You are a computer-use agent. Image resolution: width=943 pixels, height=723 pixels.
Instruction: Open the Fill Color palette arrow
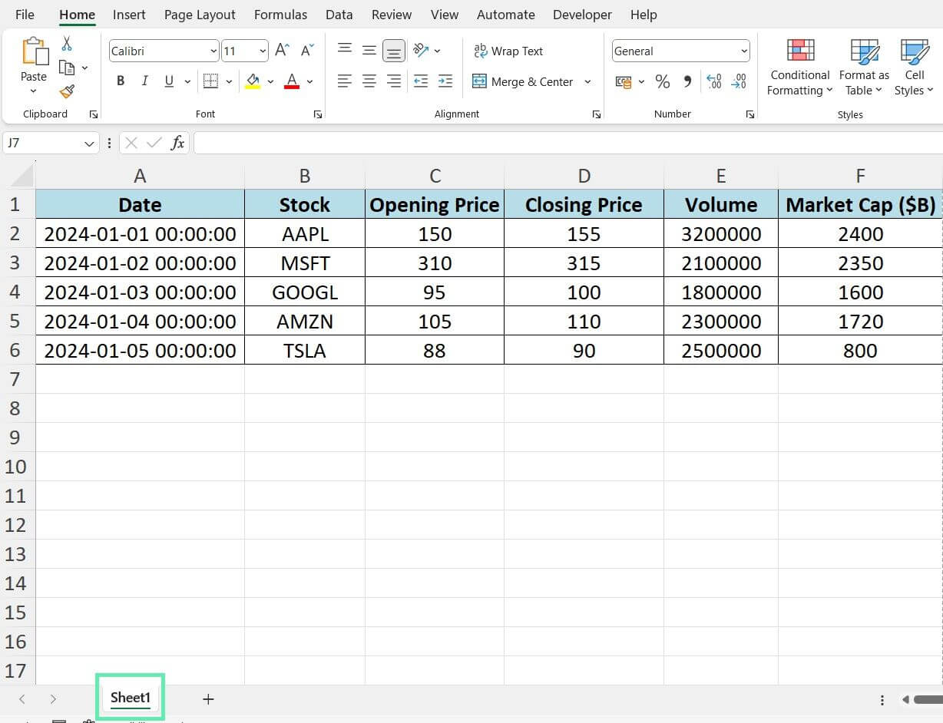pos(270,81)
